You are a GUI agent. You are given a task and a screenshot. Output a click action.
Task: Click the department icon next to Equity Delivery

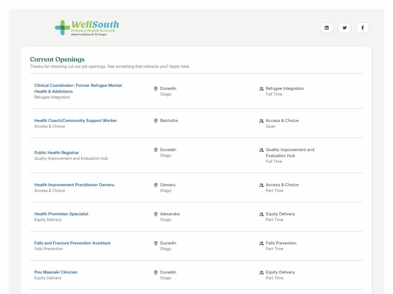[261, 214]
